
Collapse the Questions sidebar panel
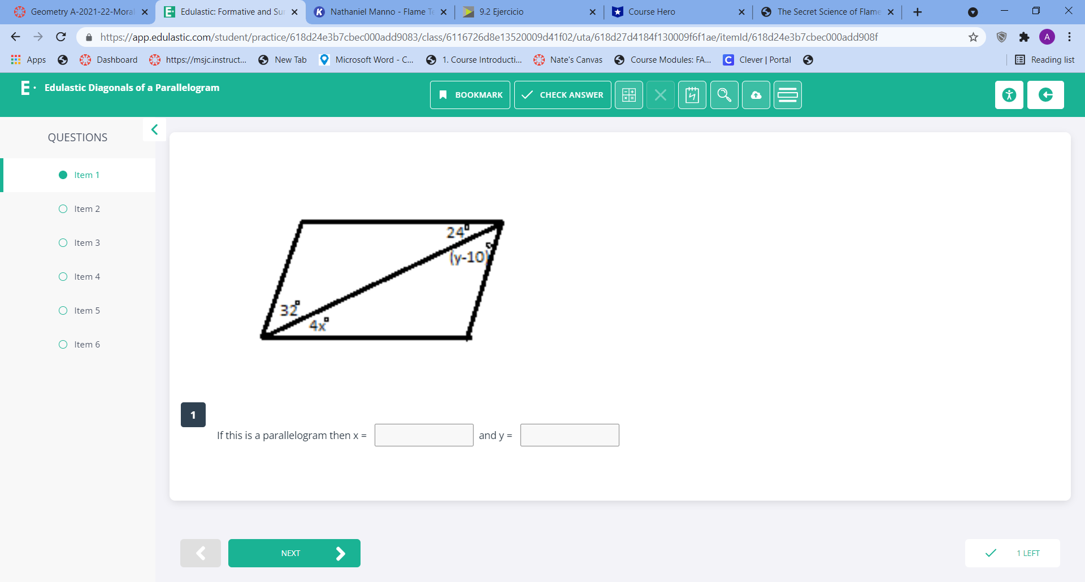tap(154, 129)
